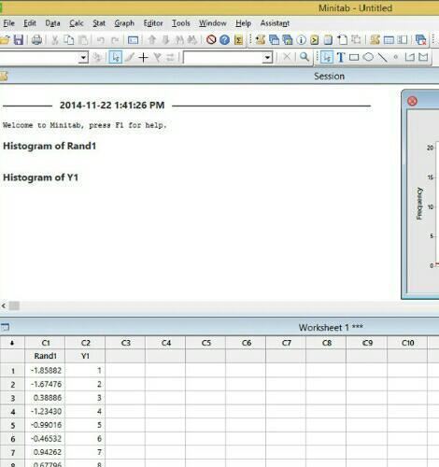Toggle the graph Select pointer tool
Viewport: 439px width, 467px height.
click(115, 58)
